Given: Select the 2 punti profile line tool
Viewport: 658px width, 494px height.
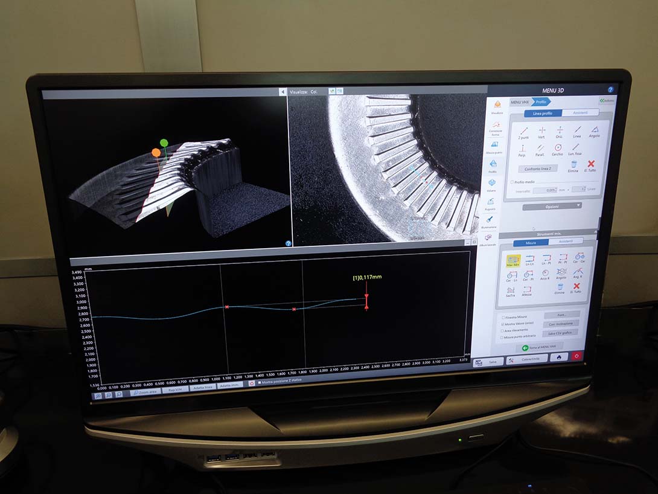Looking at the screenshot, I should [x=524, y=133].
